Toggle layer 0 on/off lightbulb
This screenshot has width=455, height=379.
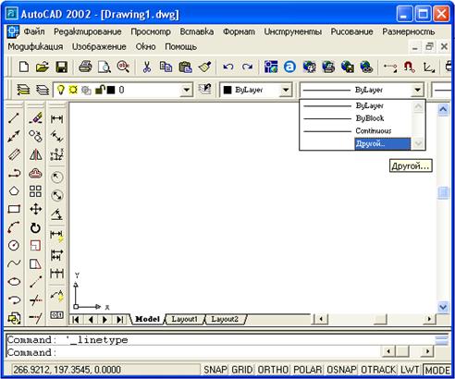[x=61, y=90]
